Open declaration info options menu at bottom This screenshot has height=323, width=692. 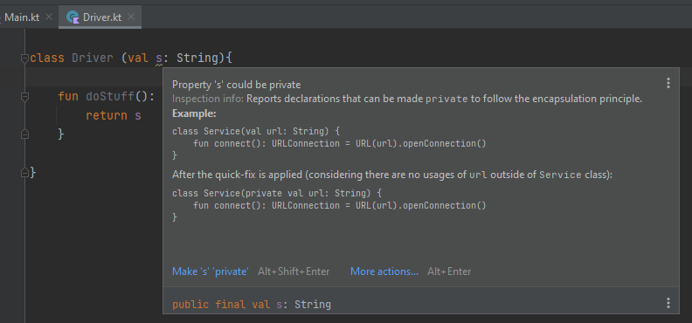668,303
